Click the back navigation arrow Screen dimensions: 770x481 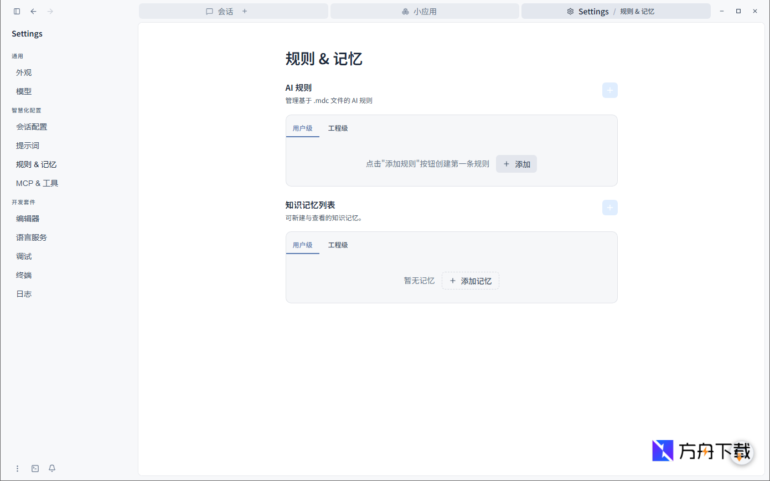pyautogui.click(x=33, y=11)
